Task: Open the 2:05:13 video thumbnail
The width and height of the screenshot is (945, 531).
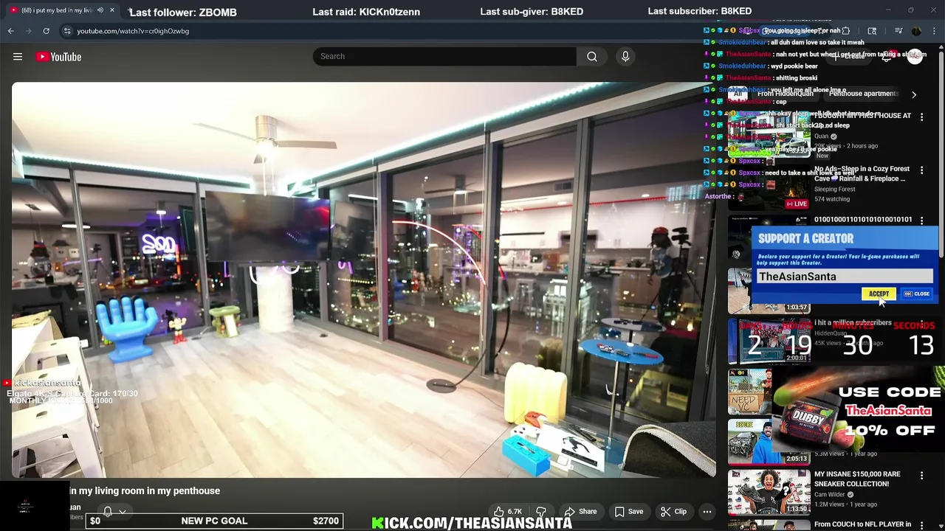Action: 769,441
